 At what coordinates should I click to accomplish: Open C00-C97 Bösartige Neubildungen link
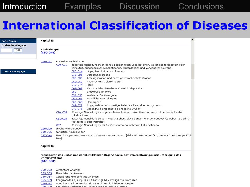[46, 61]
